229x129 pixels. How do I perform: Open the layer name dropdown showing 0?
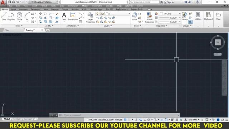point(113,14)
